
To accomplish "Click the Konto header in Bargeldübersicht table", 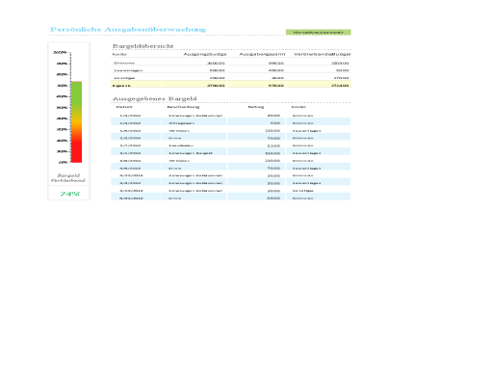I will (119, 54).
